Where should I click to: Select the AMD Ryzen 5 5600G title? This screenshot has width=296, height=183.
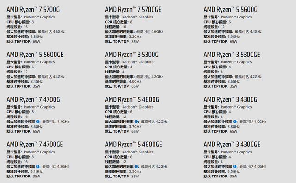230,10
